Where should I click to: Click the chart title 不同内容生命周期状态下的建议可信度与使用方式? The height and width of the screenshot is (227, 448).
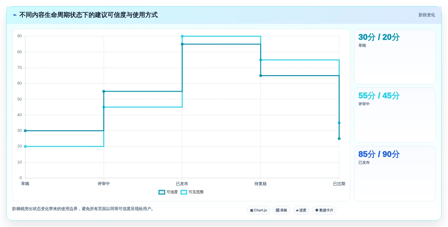click(x=89, y=15)
